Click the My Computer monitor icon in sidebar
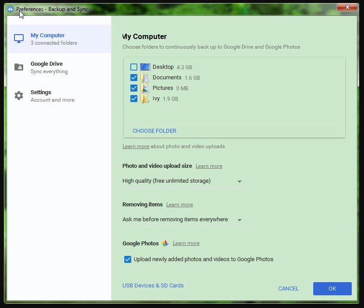 pos(19,39)
